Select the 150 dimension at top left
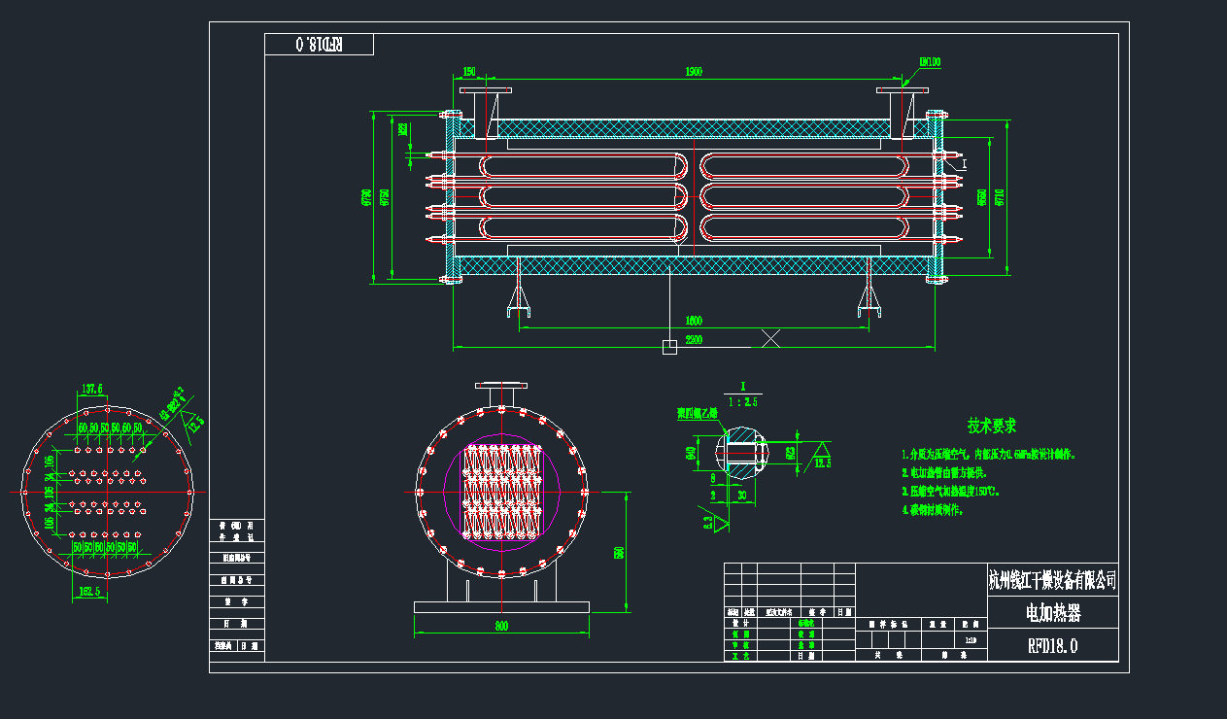 pyautogui.click(x=469, y=72)
